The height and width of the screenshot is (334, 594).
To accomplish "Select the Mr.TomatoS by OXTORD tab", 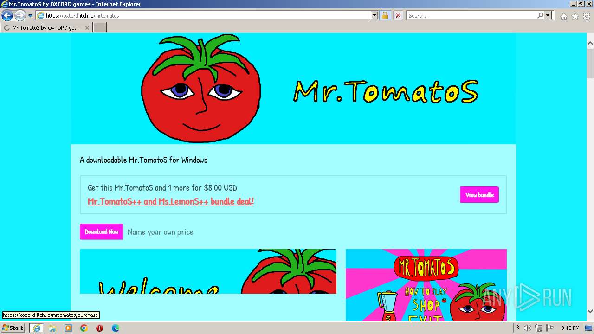I will [x=46, y=28].
